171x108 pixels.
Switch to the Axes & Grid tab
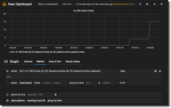click(55, 62)
